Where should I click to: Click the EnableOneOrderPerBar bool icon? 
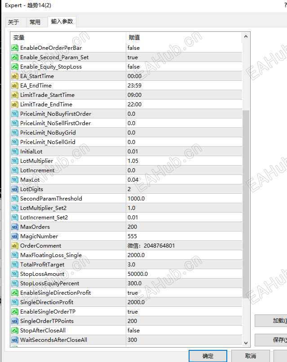coord(14,48)
